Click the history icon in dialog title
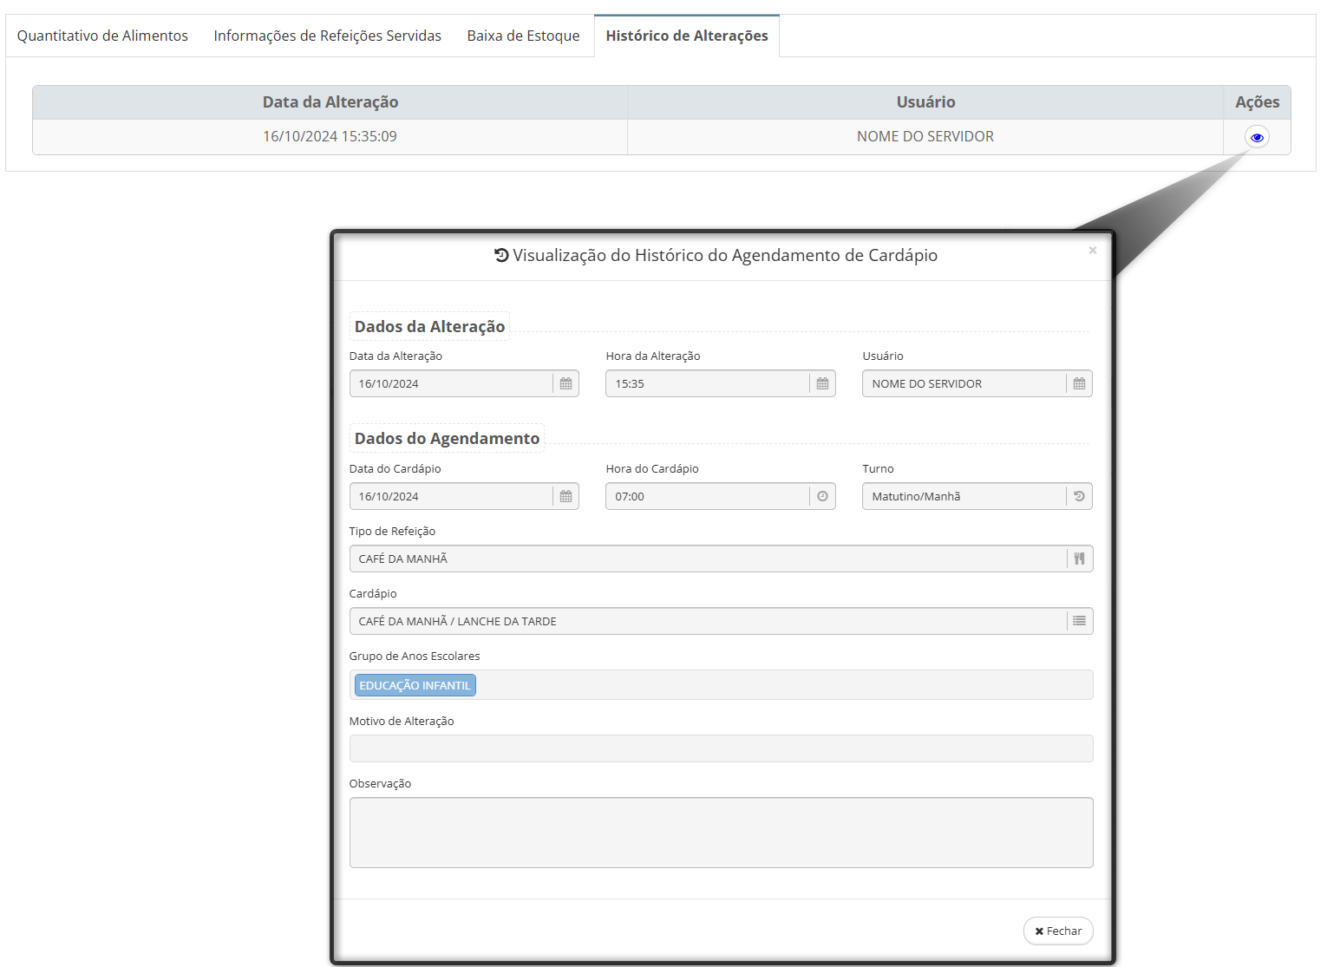The image size is (1327, 967). (x=501, y=255)
